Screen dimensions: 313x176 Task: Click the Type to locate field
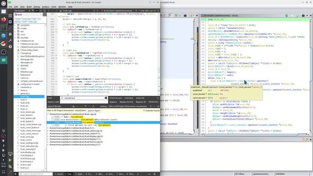(x=36, y=174)
